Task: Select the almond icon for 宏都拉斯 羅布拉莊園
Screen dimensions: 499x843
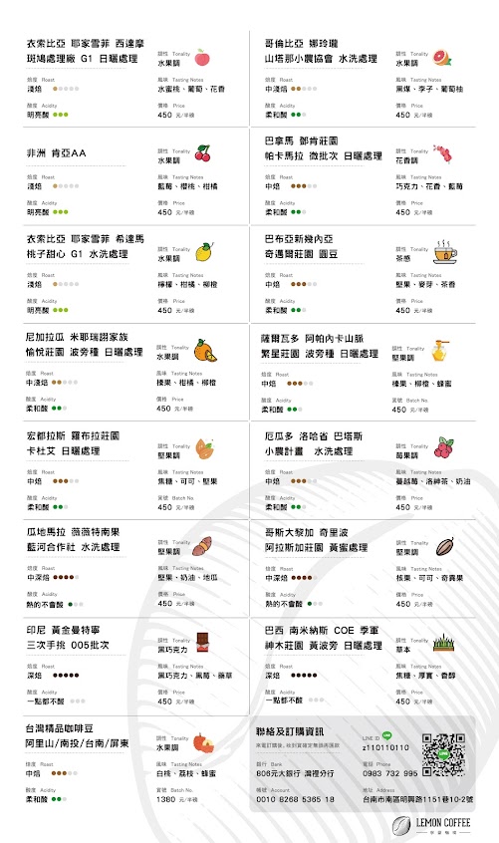Action: tap(204, 449)
